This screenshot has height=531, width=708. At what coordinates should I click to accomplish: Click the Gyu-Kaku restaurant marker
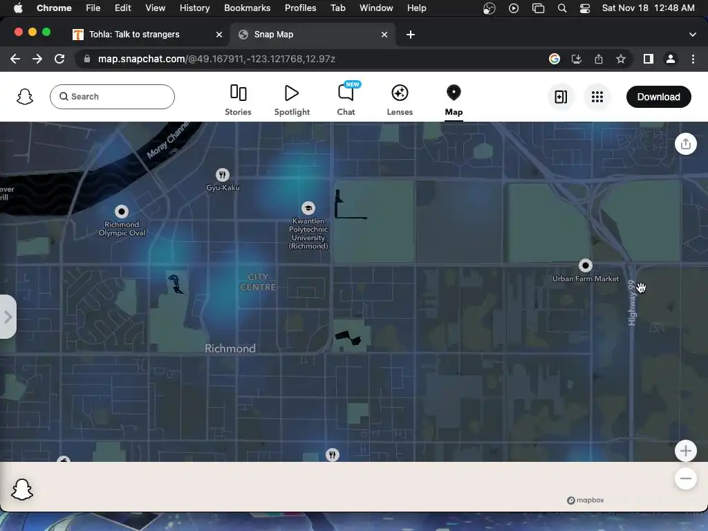(222, 175)
